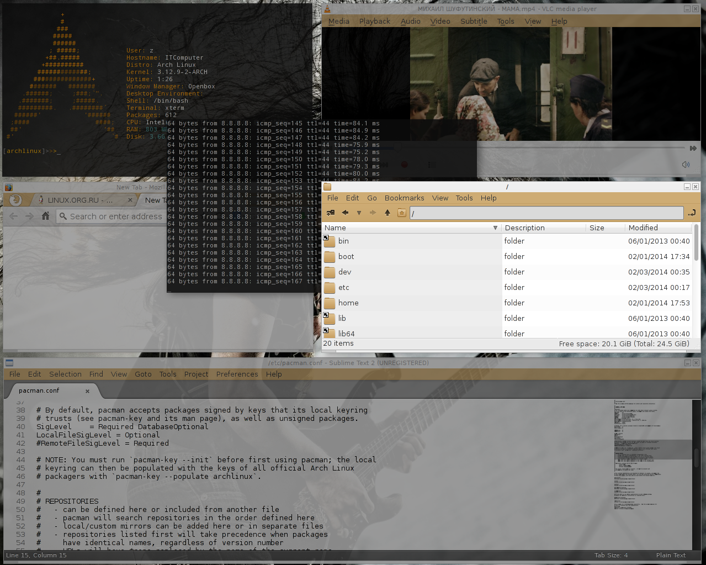Open Sublime Text Find menu
Viewport: 706px width, 565px height.
tap(96, 374)
